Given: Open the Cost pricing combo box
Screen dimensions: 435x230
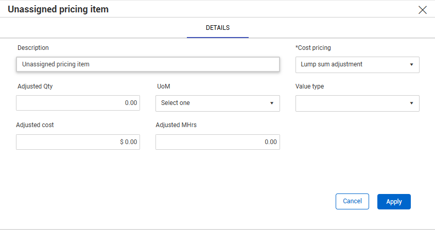Looking at the screenshot, I should 353,64.
